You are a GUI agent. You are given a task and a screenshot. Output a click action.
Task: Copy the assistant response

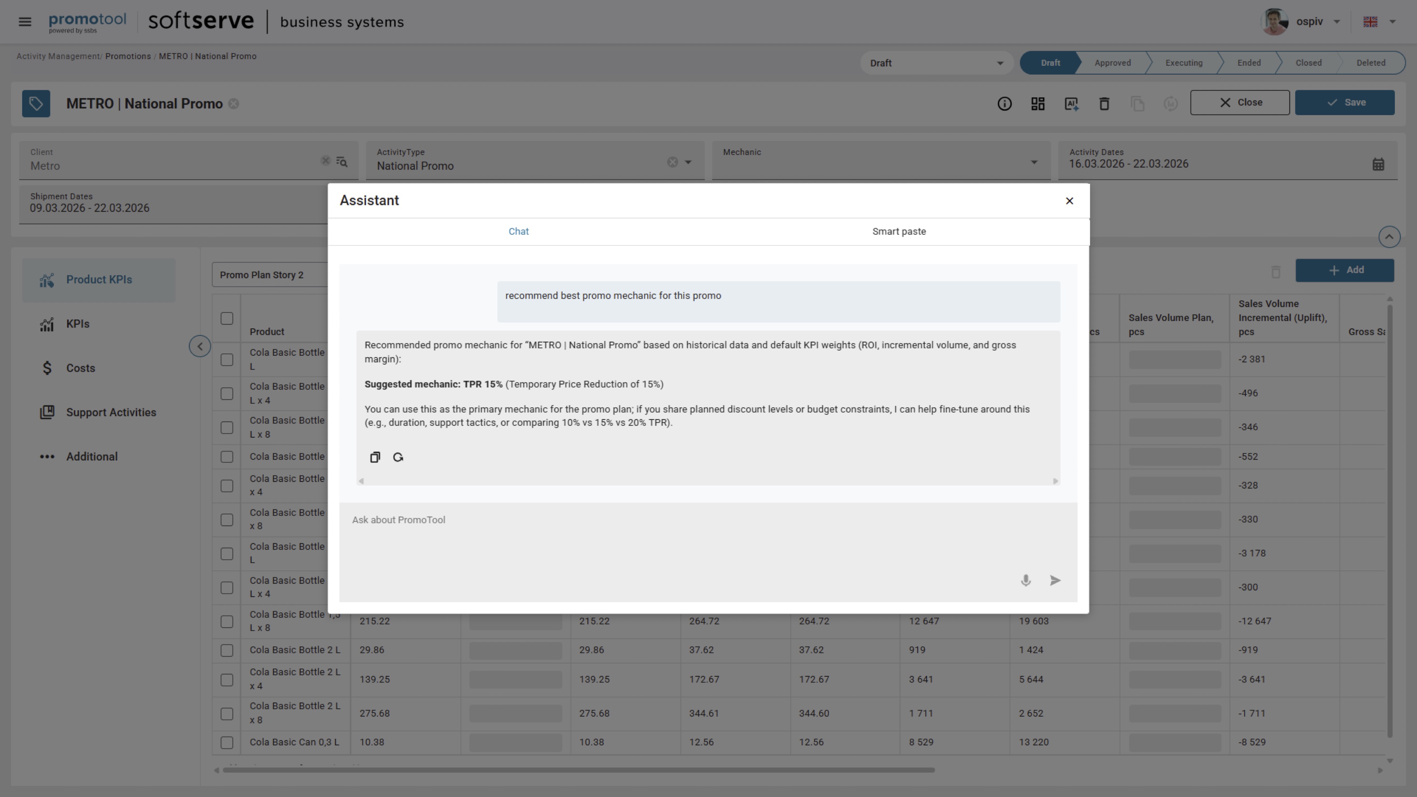tap(374, 457)
